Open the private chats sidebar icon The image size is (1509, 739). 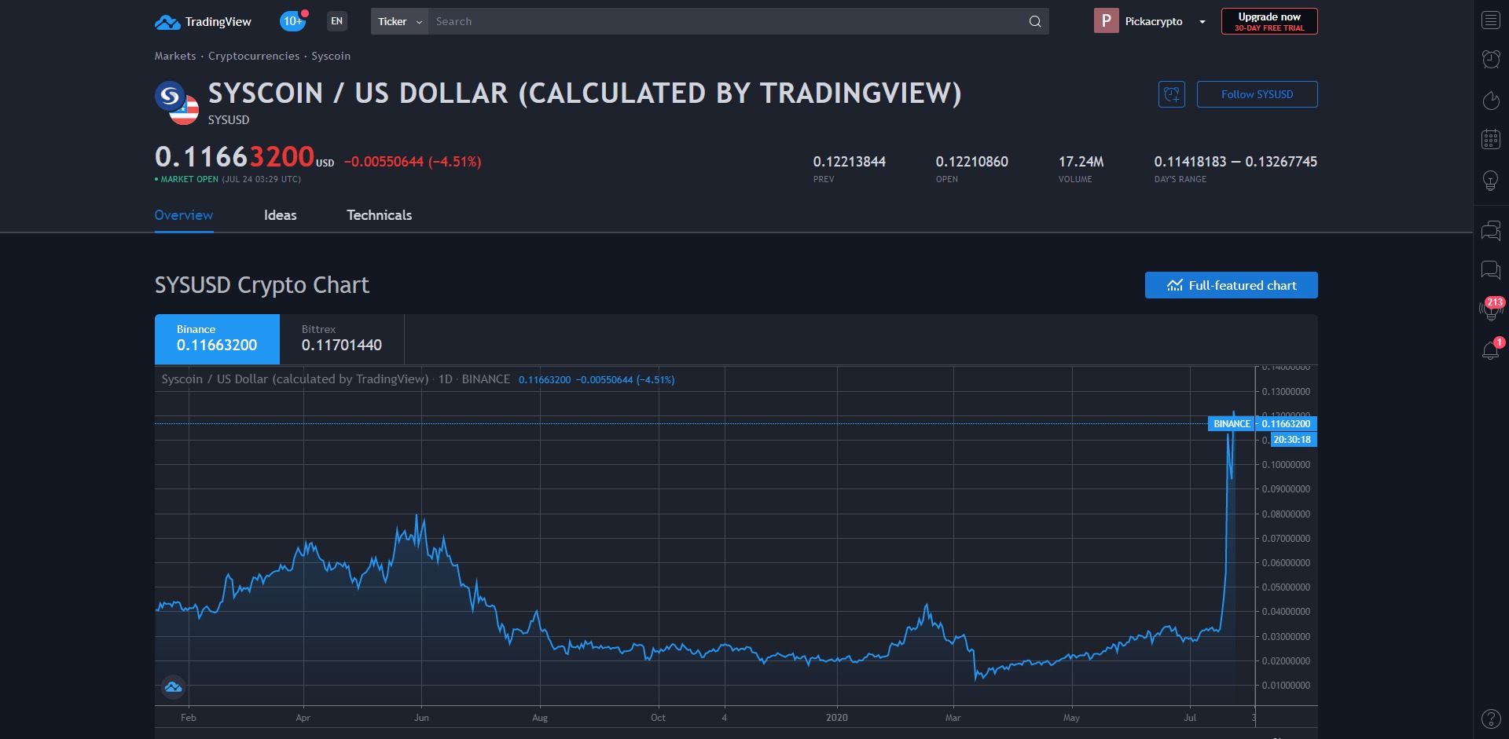[x=1491, y=270]
